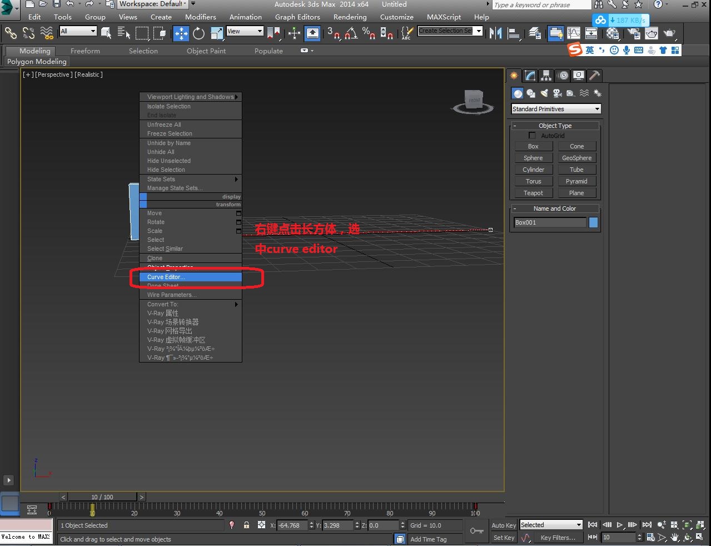
Task: Click the Box001 object color swatch
Action: (x=593, y=222)
